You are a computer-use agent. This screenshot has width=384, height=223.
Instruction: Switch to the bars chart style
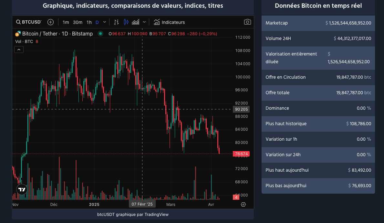click(x=117, y=22)
